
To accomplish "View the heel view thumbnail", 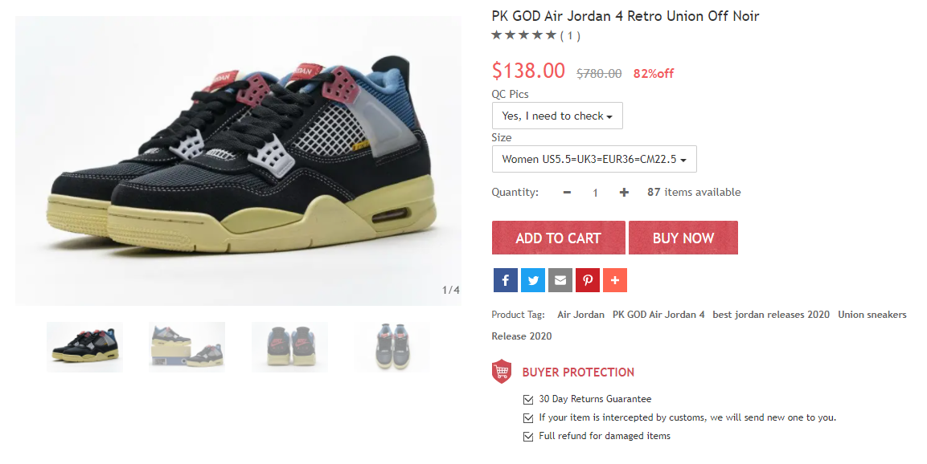I will (289, 347).
